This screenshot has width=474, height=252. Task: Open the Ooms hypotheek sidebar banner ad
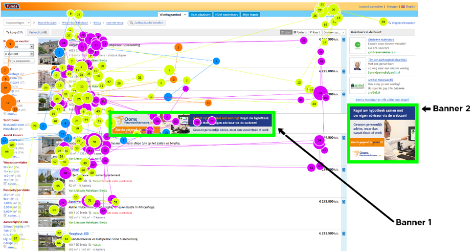tap(382, 133)
